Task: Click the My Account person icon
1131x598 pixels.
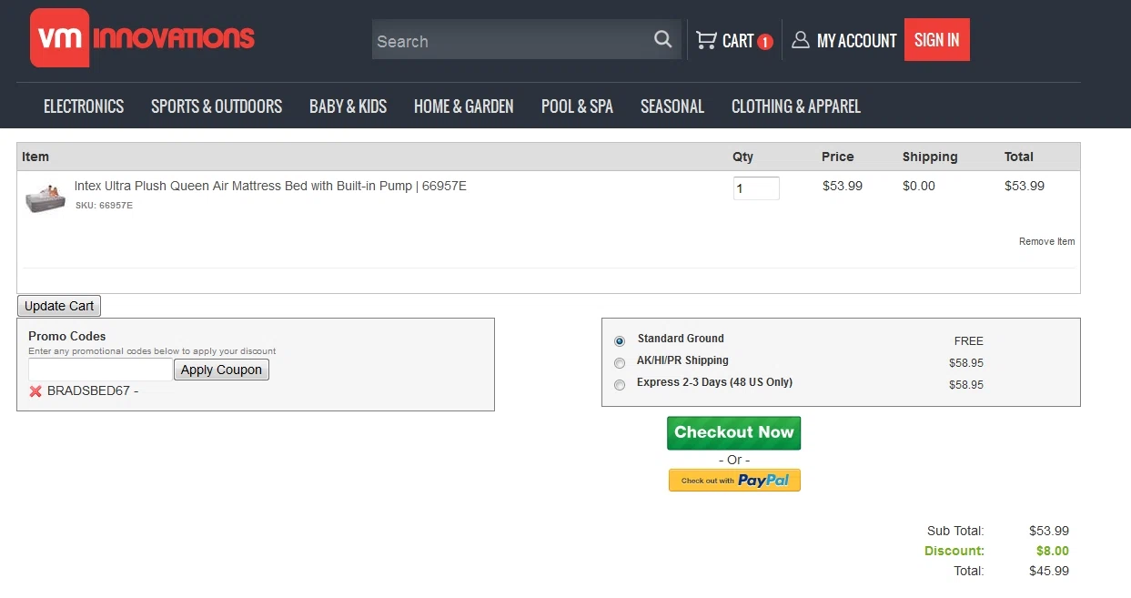Action: (801, 40)
